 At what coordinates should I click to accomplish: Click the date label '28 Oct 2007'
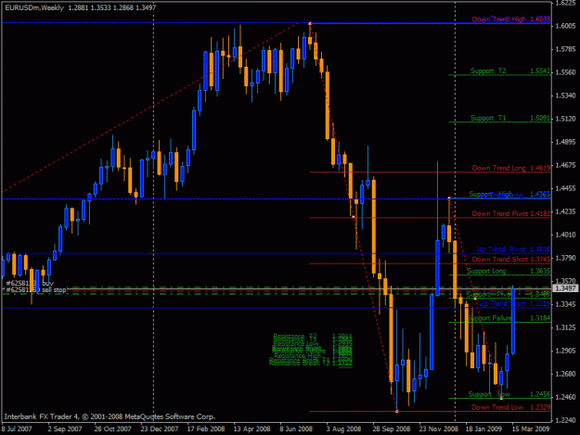(x=112, y=429)
